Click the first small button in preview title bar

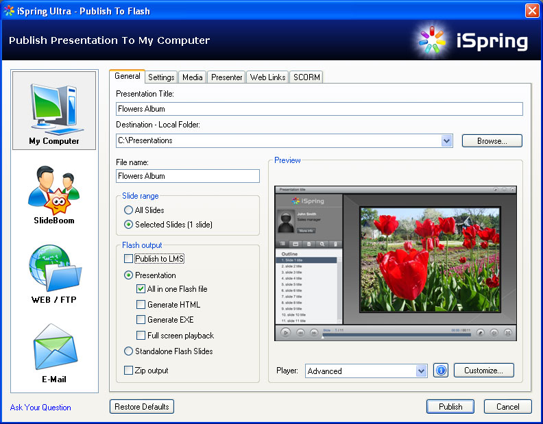496,189
